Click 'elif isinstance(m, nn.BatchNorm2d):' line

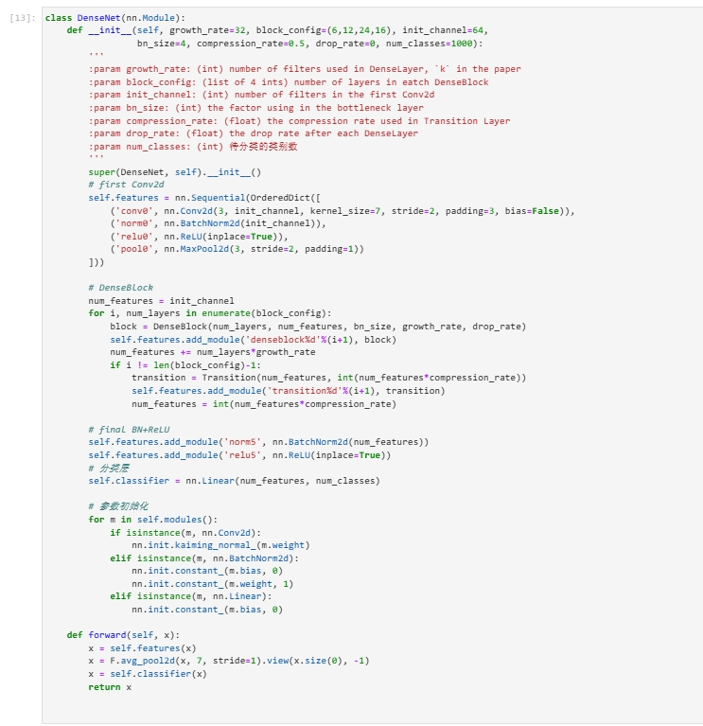click(x=204, y=558)
